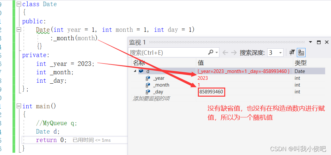
Task: Click the 已用时间 <= 1ms perf tip
Action: pos(91,140)
